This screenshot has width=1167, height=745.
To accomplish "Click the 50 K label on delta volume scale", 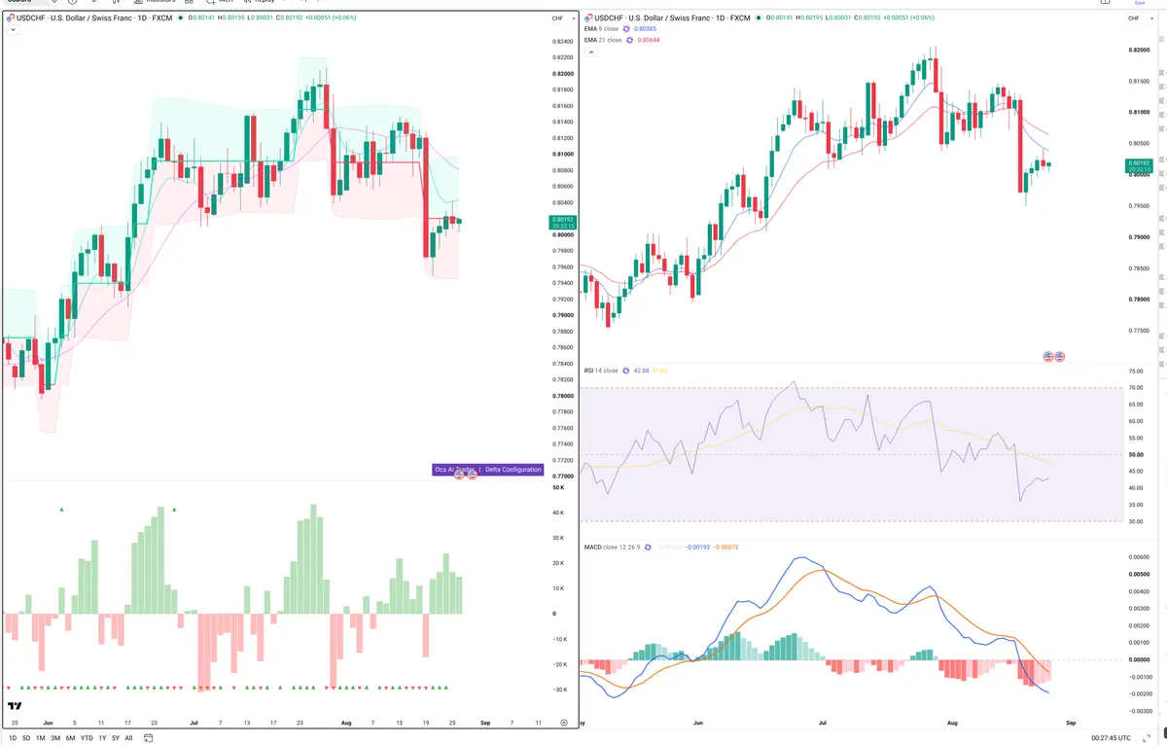I will click(559, 488).
